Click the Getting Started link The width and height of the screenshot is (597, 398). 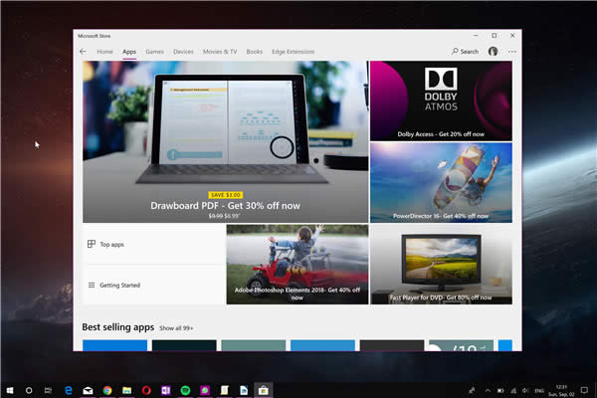click(x=118, y=286)
